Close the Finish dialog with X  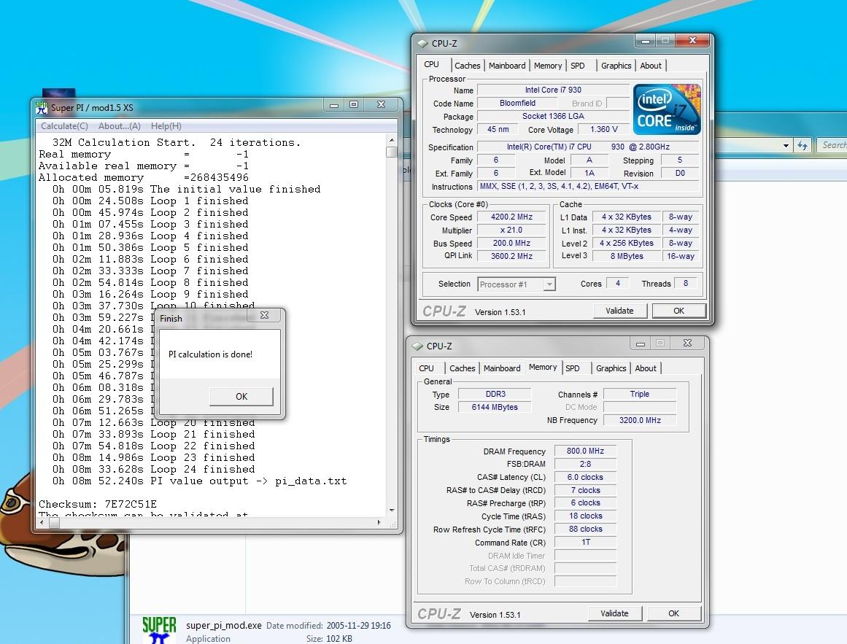click(264, 315)
